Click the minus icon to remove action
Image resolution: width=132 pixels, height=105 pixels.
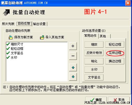click(x=73, y=56)
